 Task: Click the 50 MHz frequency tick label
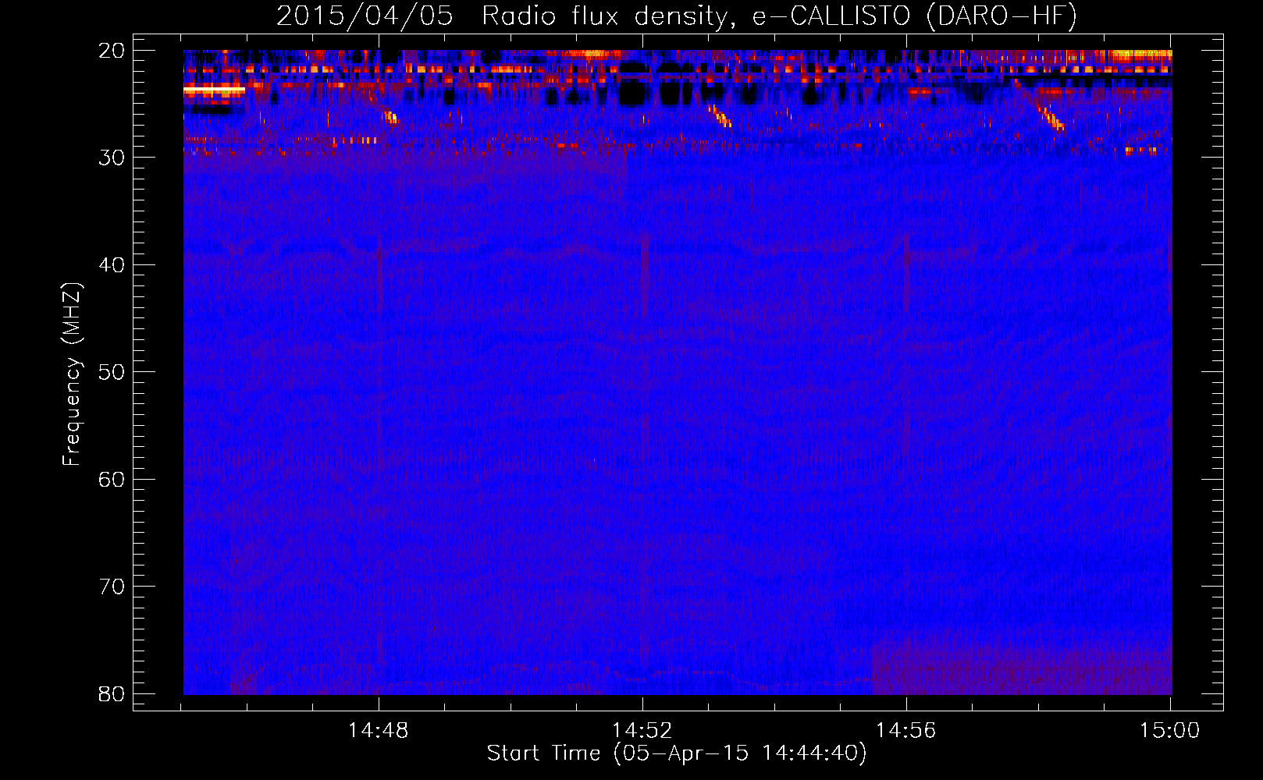pos(112,372)
